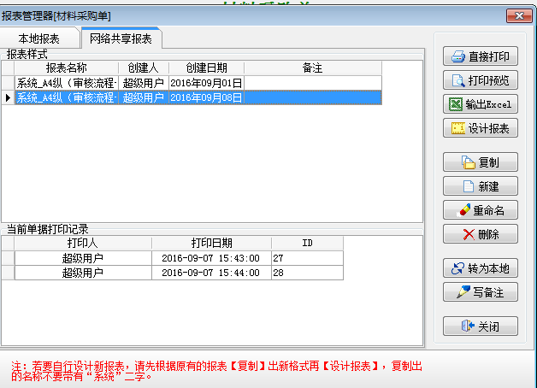Add a note with 写备注
Screen dimensions: 537x388
(x=480, y=292)
